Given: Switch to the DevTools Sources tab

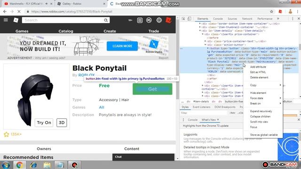Looking at the screenshot, I should [232, 19].
